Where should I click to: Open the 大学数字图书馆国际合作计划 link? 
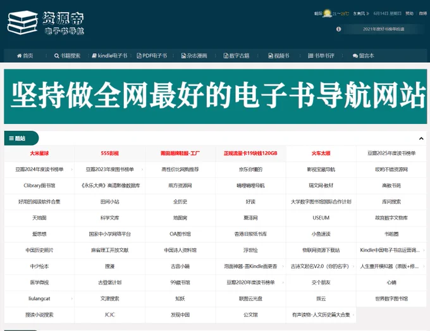(x=321, y=202)
